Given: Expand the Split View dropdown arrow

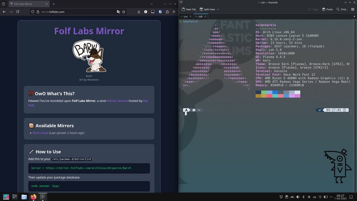Looking at the screenshot, I should (x=218, y=9).
